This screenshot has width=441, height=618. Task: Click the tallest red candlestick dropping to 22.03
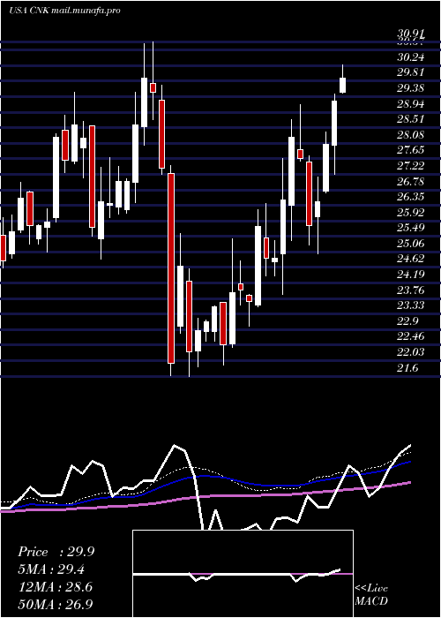pyautogui.click(x=171, y=268)
